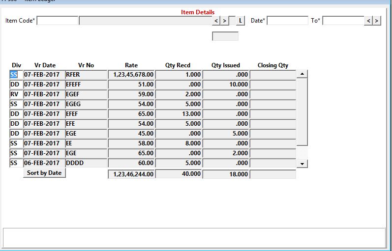Click the Qty Recd cell showing 13.000
Image resolution: width=392 pixels, height=251 pixels.
pyautogui.click(x=179, y=114)
